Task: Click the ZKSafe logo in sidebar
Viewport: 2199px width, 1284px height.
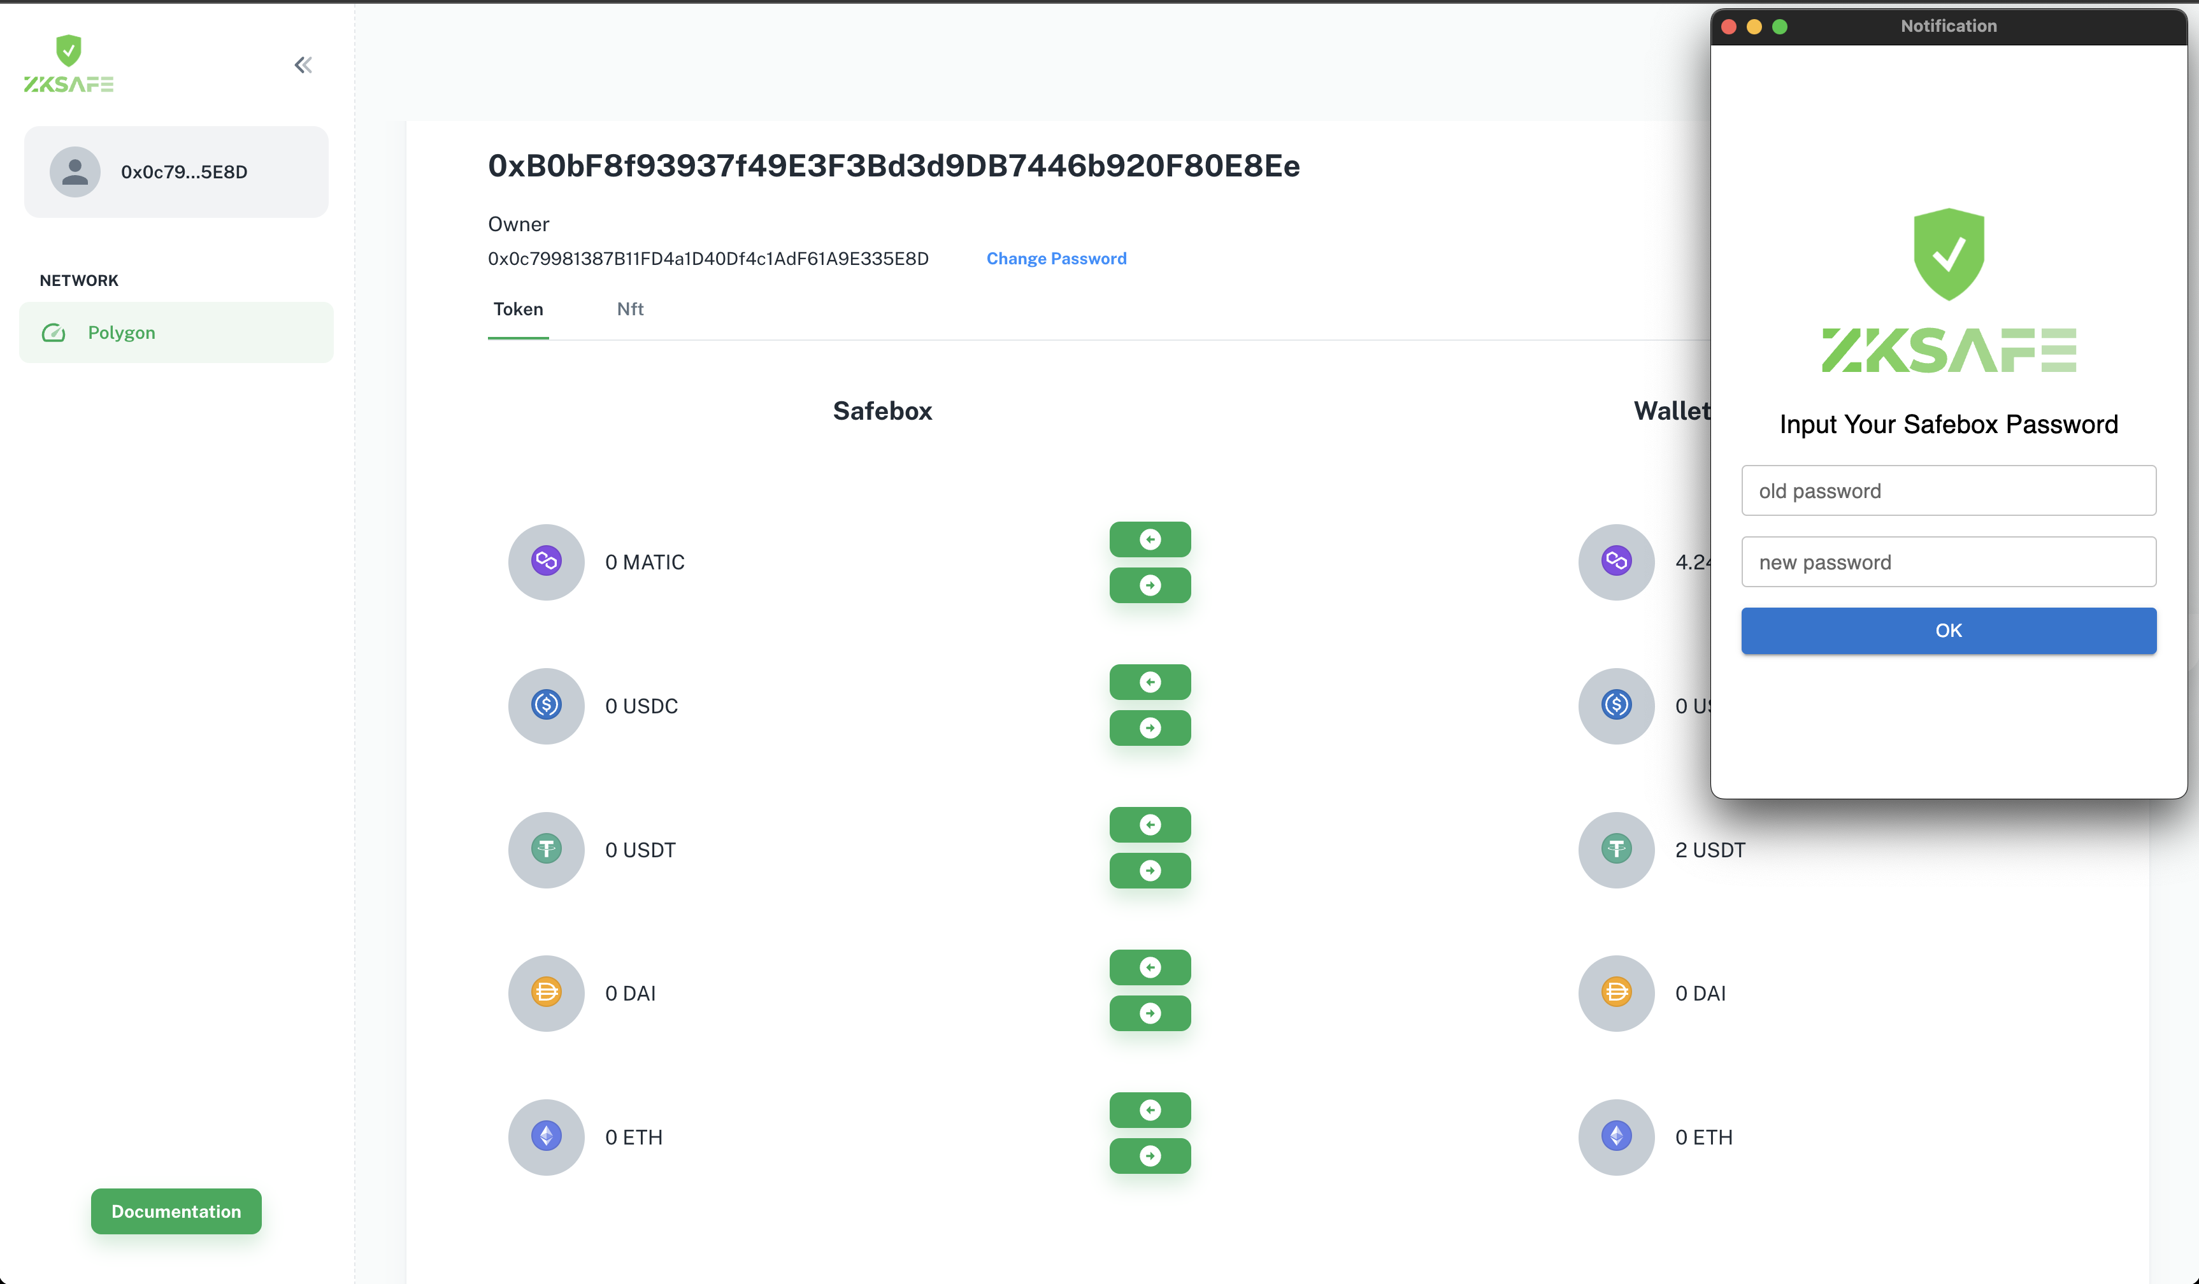Action: click(x=68, y=64)
